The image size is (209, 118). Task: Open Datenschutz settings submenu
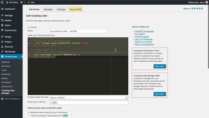point(7,87)
